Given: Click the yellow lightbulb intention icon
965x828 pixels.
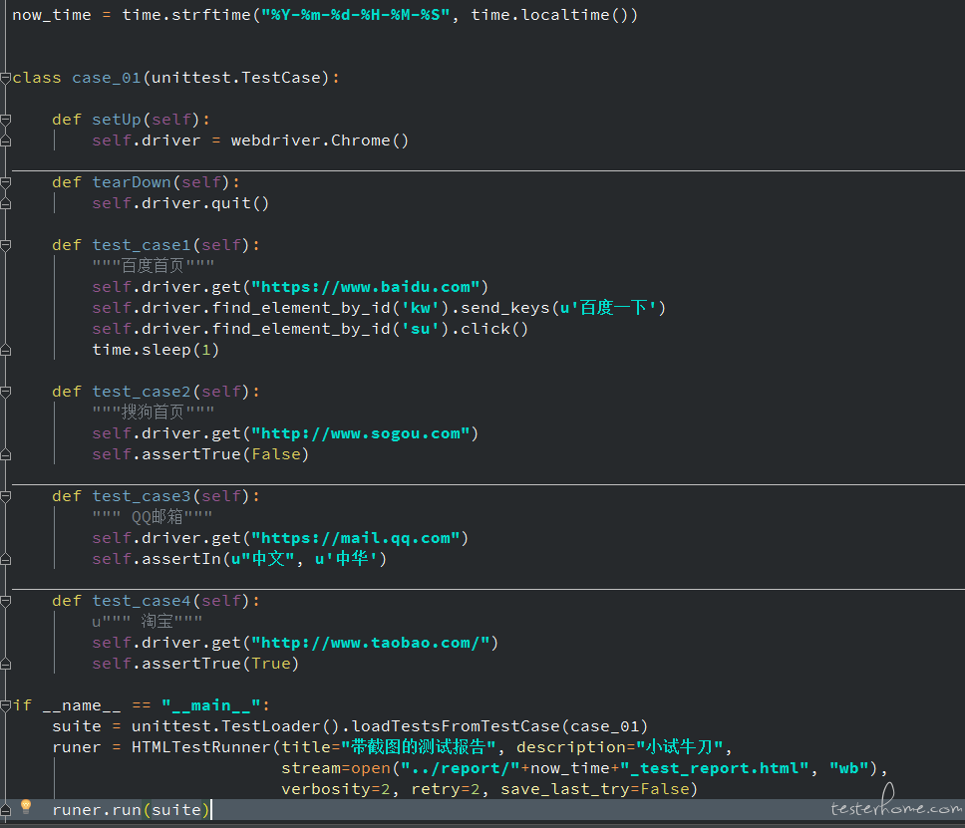Looking at the screenshot, I should 26,806.
